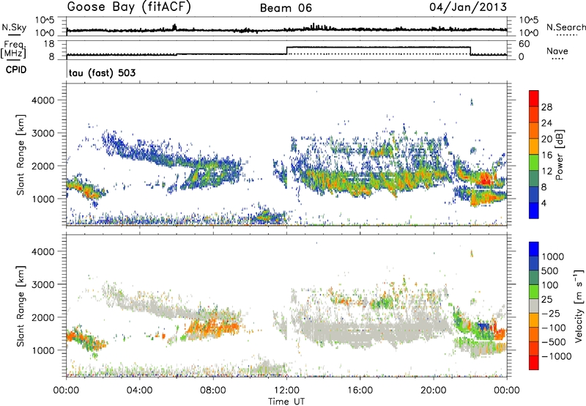Click the "N.Search" legend label
The image size is (586, 406).
pyautogui.click(x=565, y=27)
